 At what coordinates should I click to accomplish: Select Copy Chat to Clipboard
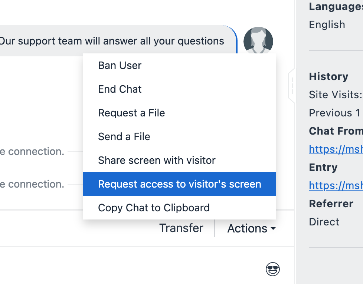(x=154, y=208)
